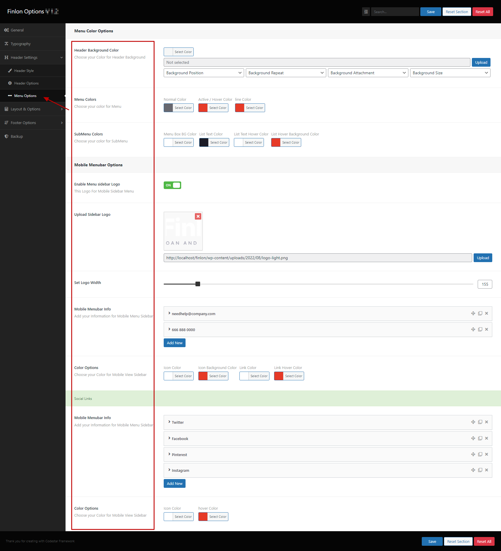Open the Background Repeat dropdown

(286, 73)
